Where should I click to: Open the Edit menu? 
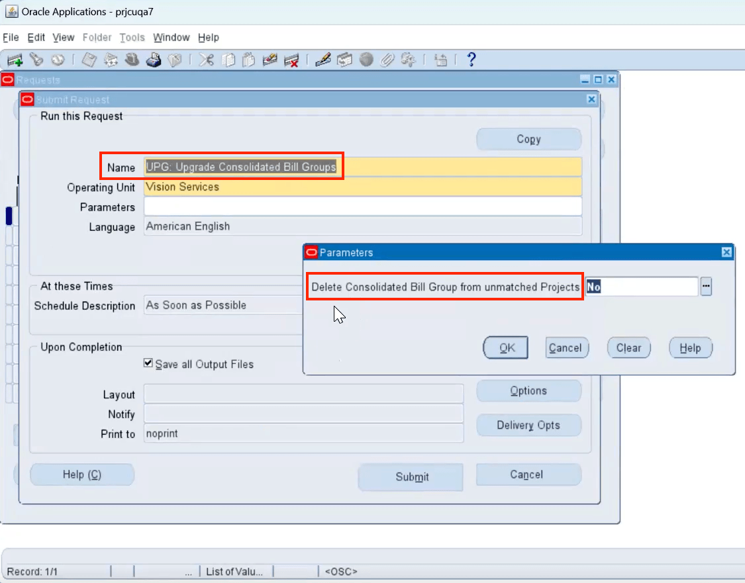[36, 38]
